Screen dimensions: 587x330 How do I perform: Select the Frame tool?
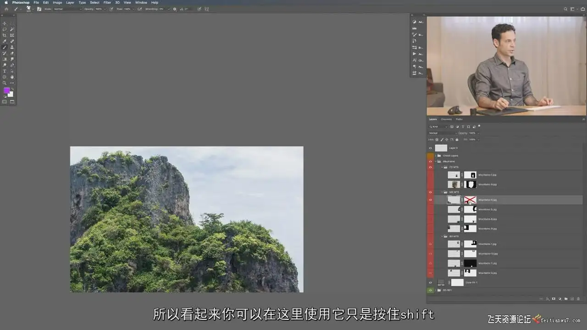coord(12,35)
